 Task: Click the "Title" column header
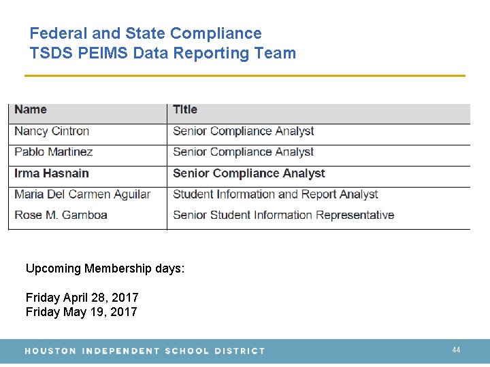[185, 109]
